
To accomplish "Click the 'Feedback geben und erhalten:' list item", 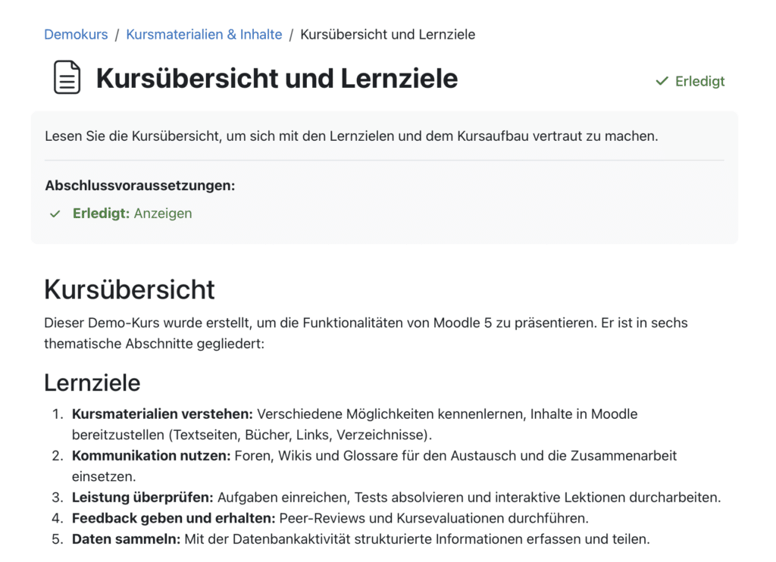I will 173,519.
